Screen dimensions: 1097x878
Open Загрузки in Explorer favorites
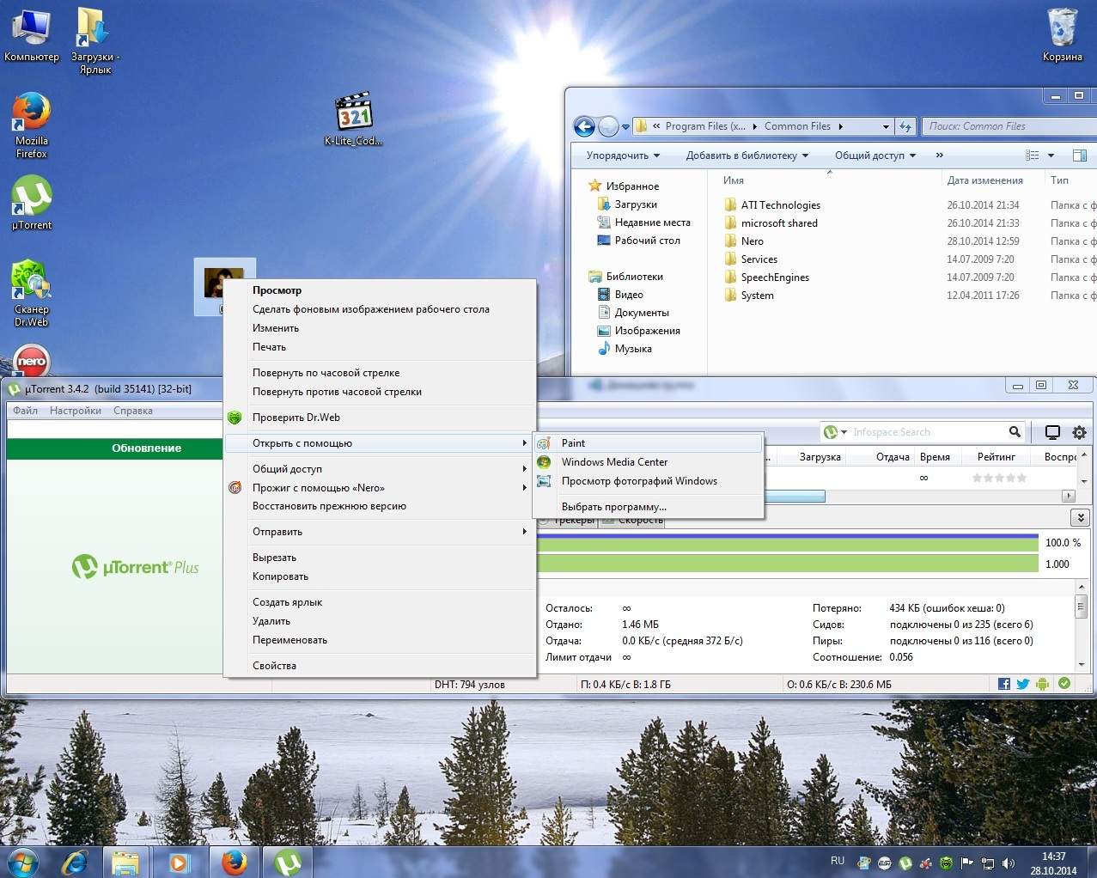pyautogui.click(x=627, y=204)
